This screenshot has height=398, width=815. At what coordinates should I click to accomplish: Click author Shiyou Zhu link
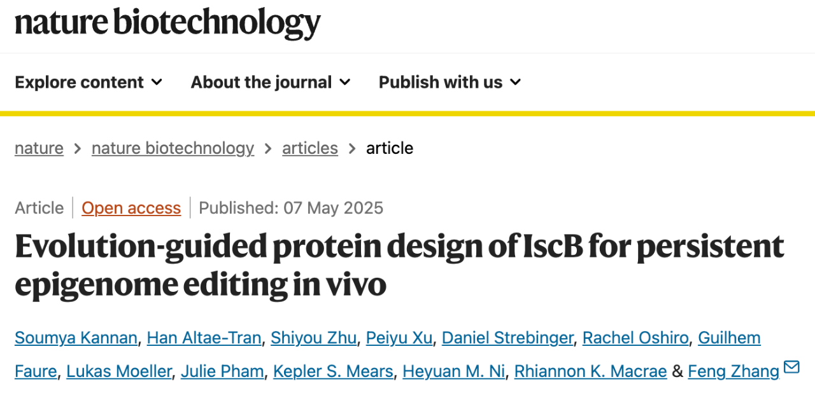pos(313,338)
